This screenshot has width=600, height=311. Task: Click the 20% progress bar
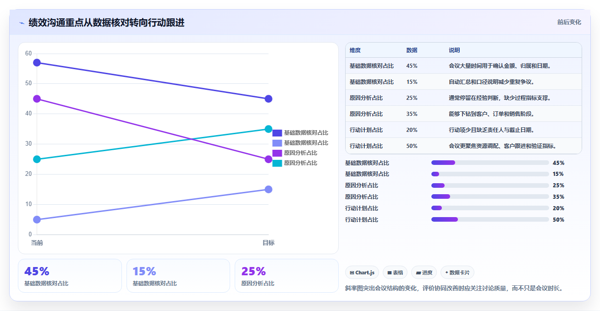pyautogui.click(x=490, y=208)
